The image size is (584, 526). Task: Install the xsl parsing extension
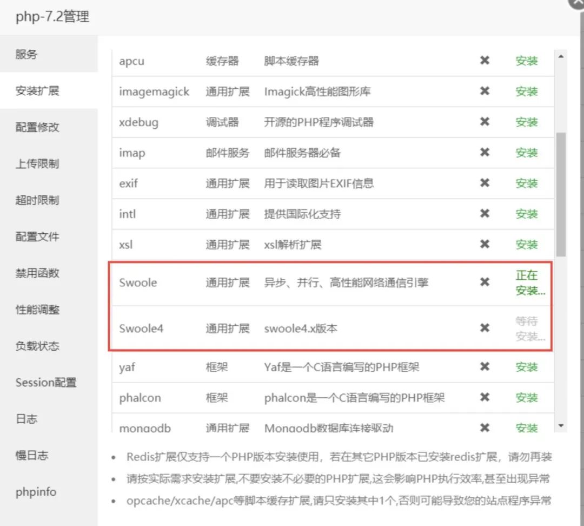(526, 244)
